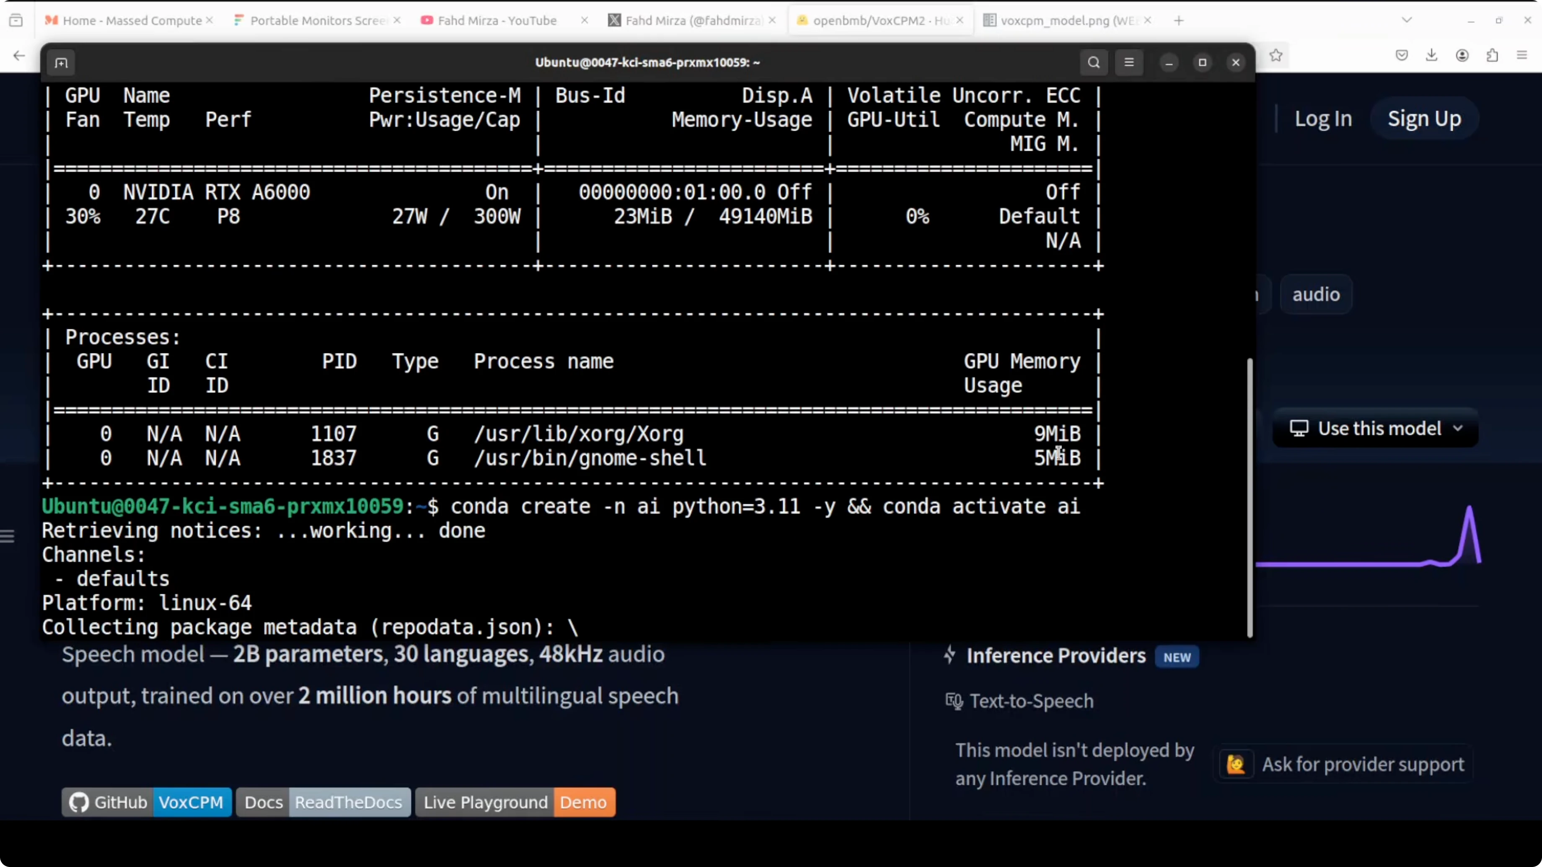Expand the Use this model dropdown

click(x=1376, y=428)
